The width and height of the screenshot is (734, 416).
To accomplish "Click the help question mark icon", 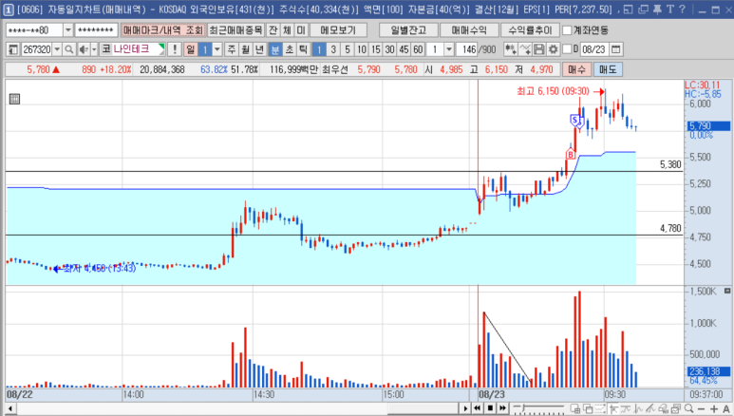I will tap(682, 9).
